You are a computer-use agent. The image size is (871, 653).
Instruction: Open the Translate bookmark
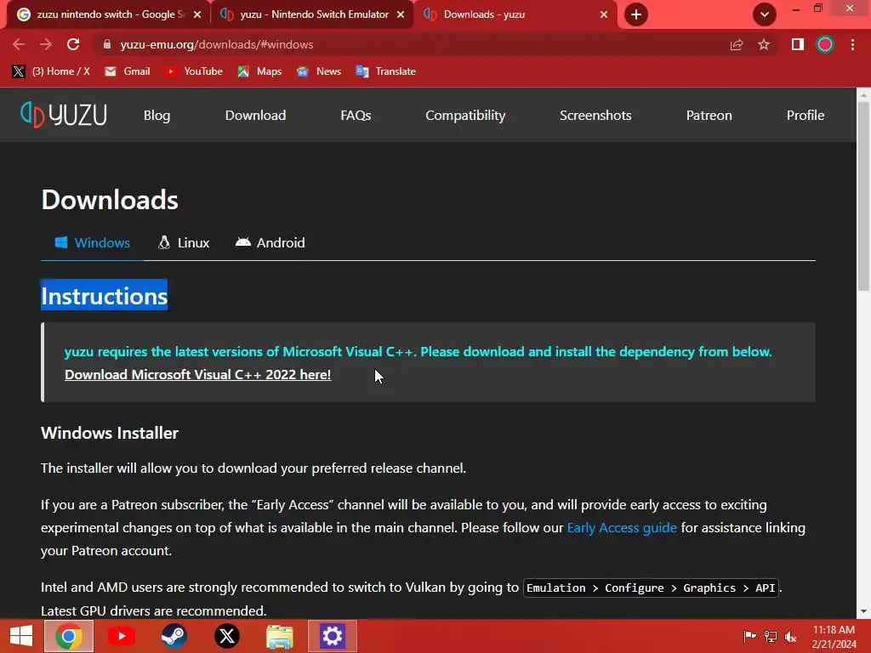[386, 71]
